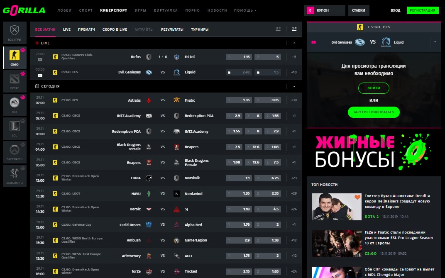Open the Помощь dropdown menu

(x=245, y=10)
